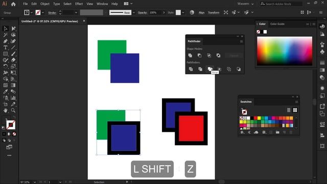
Task: Open the Pathfinder panel menu
Action: (x=242, y=41)
